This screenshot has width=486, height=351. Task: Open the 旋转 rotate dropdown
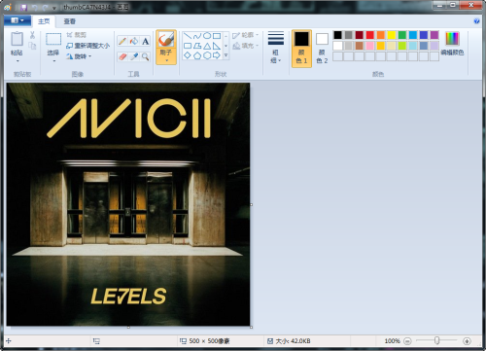click(x=79, y=56)
